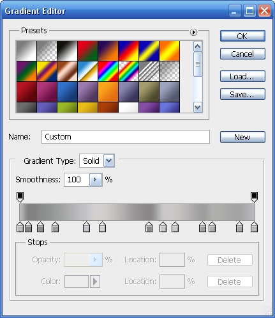275x318 pixels.
Task: Click the presets scrollbar down arrow
Action: pyautogui.click(x=198, y=107)
